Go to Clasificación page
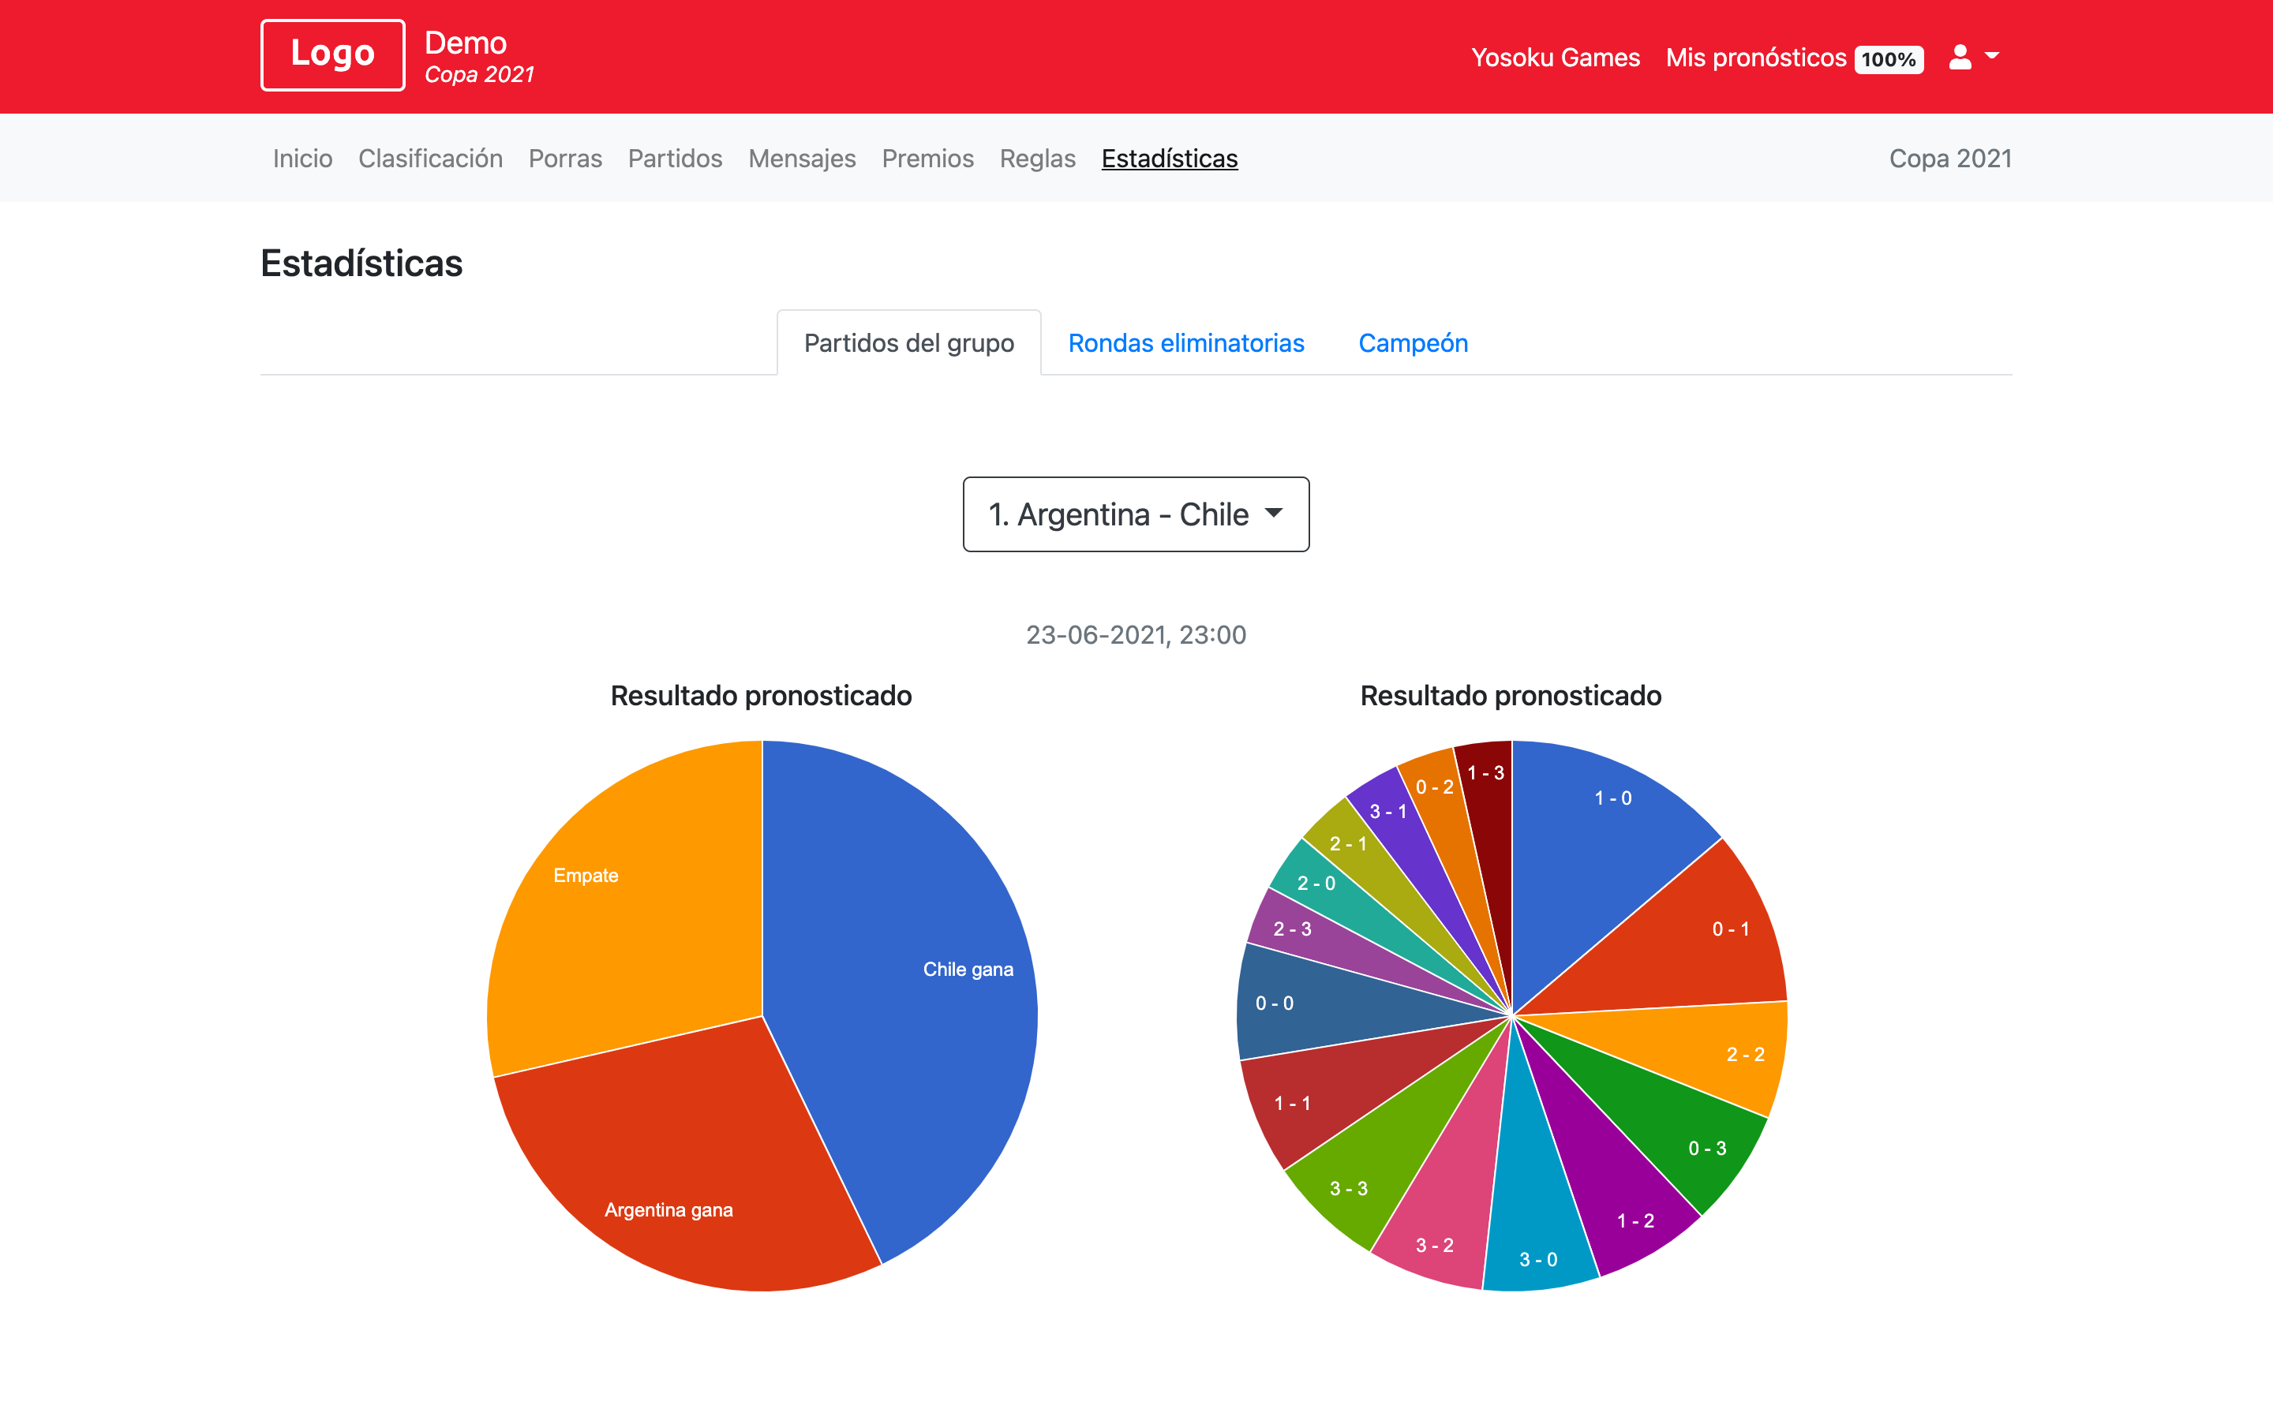 click(430, 158)
